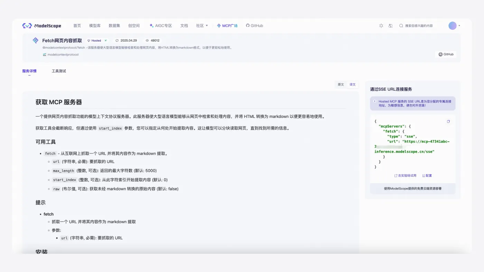Click the max_length parameter code
The width and height of the screenshot is (484, 272).
click(63, 171)
